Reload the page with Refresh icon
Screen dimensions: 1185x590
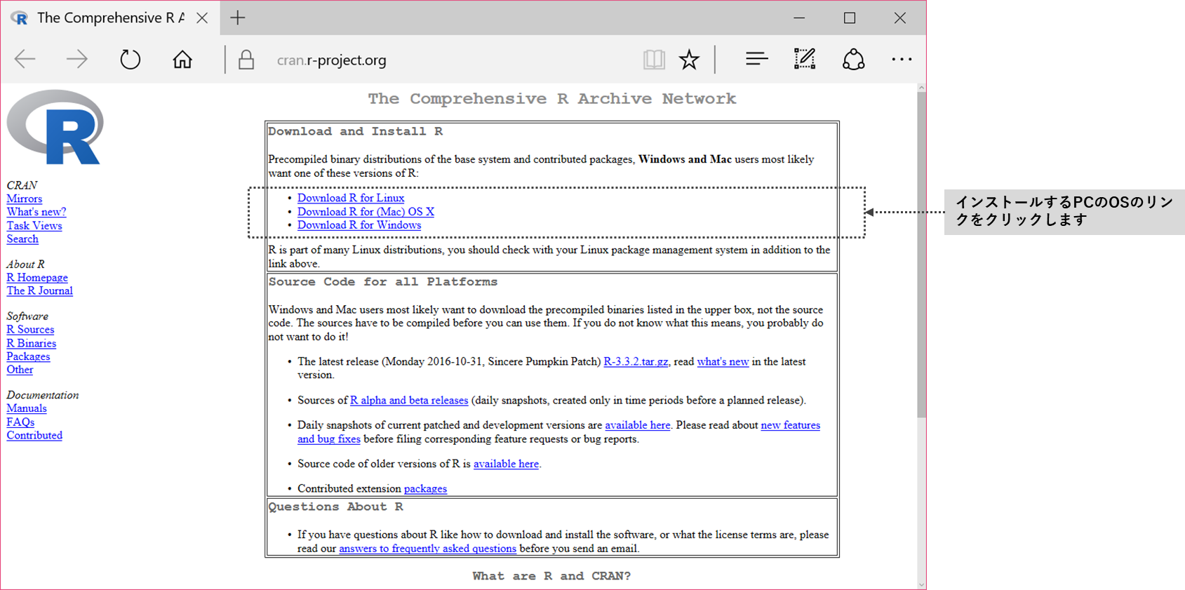pos(130,60)
